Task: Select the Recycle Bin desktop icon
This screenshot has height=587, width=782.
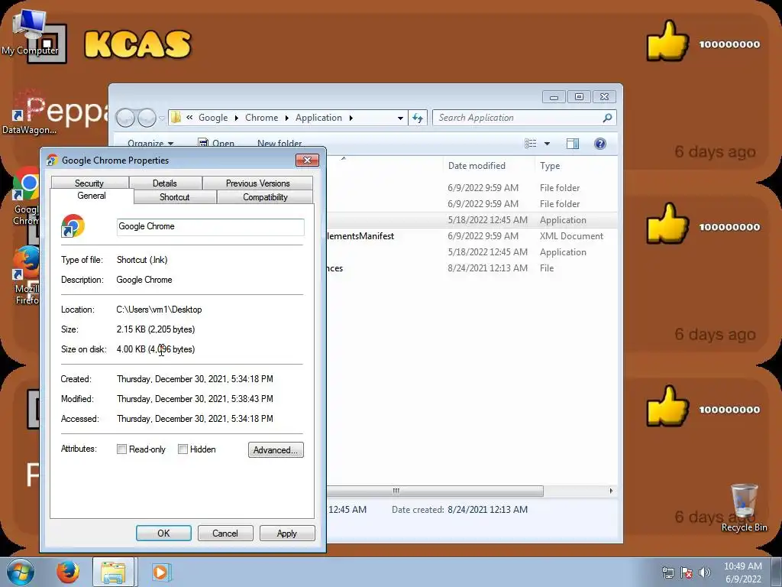Action: (744, 508)
